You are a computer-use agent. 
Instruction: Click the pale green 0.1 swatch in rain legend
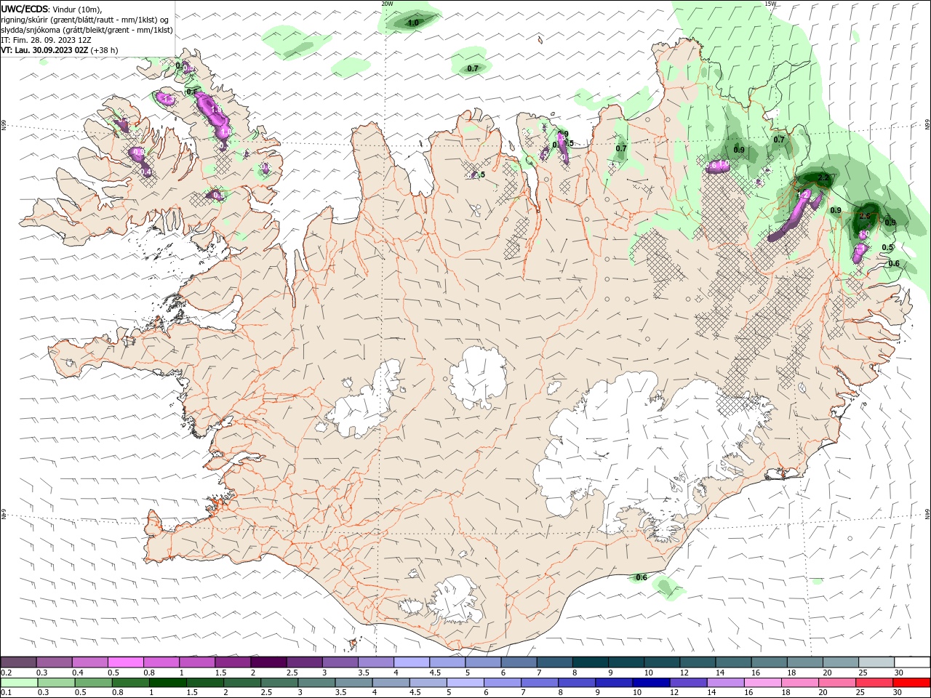click(19, 683)
